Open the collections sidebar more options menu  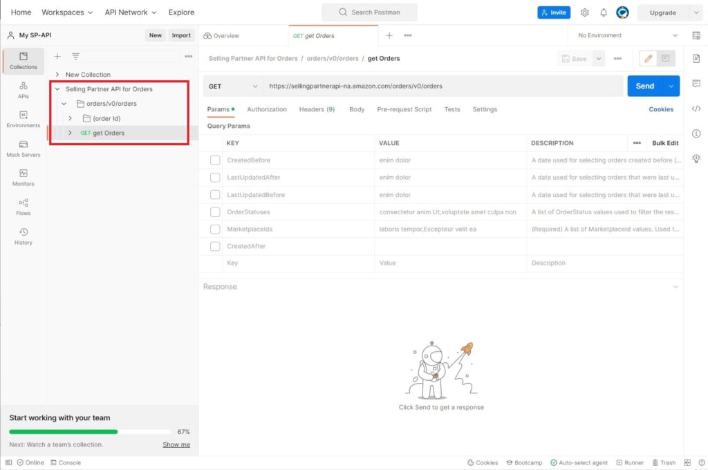(x=188, y=57)
